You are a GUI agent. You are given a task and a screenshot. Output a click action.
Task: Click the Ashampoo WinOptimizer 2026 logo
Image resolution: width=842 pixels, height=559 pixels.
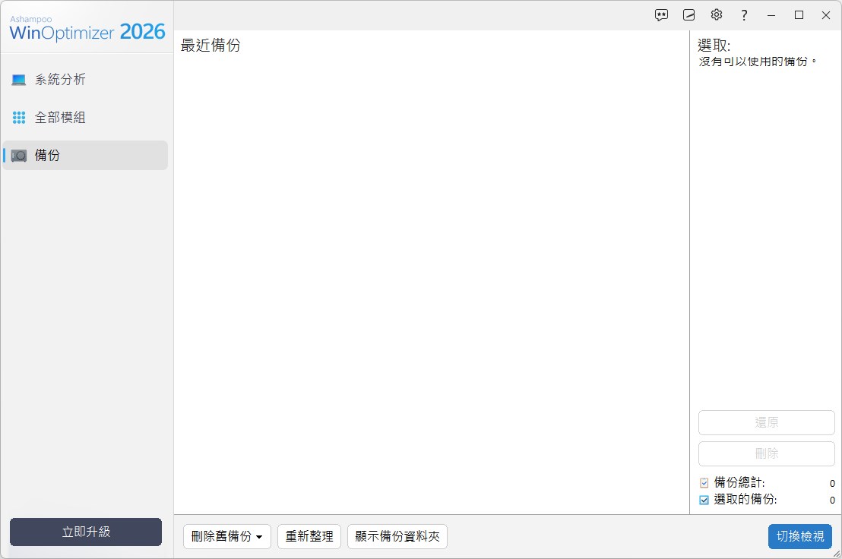pos(87,28)
